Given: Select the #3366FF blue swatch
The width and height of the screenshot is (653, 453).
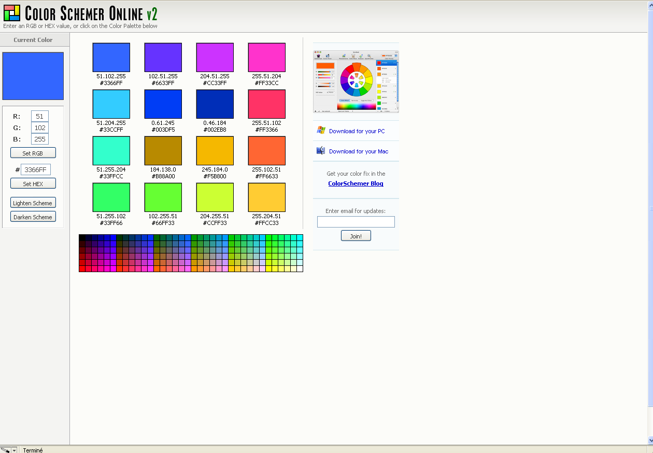Looking at the screenshot, I should (111, 57).
